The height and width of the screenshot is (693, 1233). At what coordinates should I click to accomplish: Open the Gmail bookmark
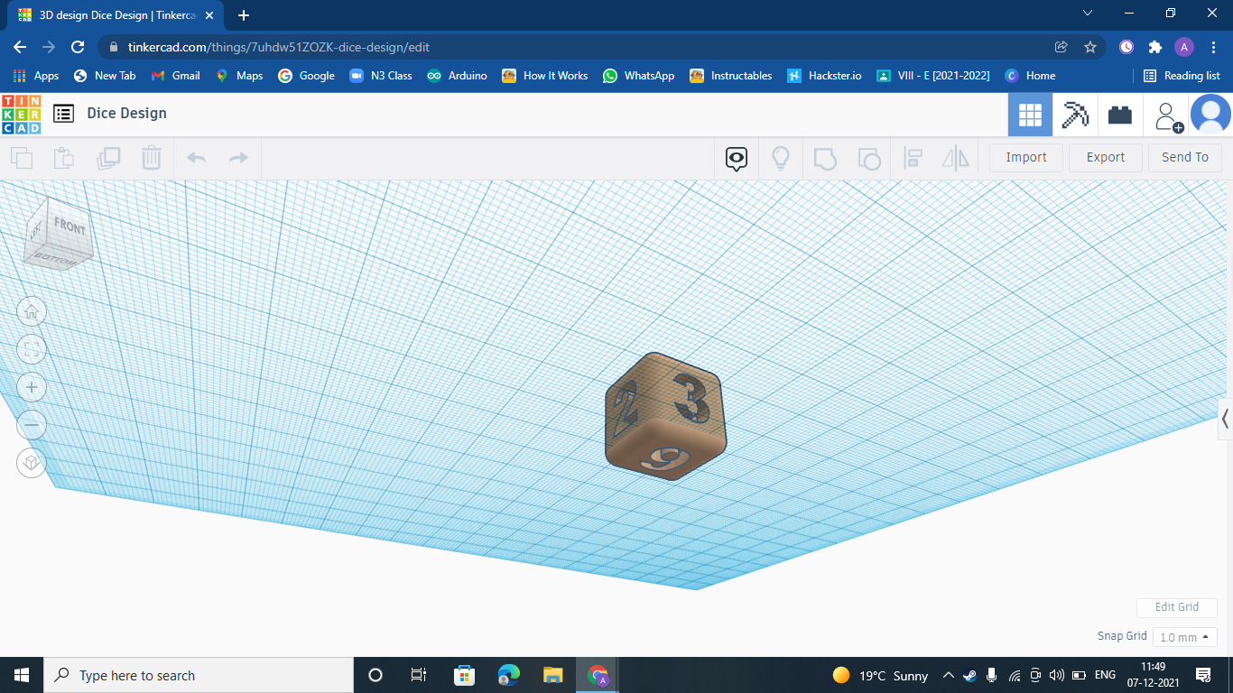pyautogui.click(x=176, y=76)
